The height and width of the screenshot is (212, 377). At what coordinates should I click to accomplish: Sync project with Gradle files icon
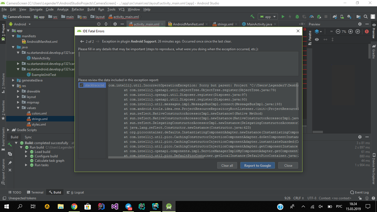pos(335,17)
